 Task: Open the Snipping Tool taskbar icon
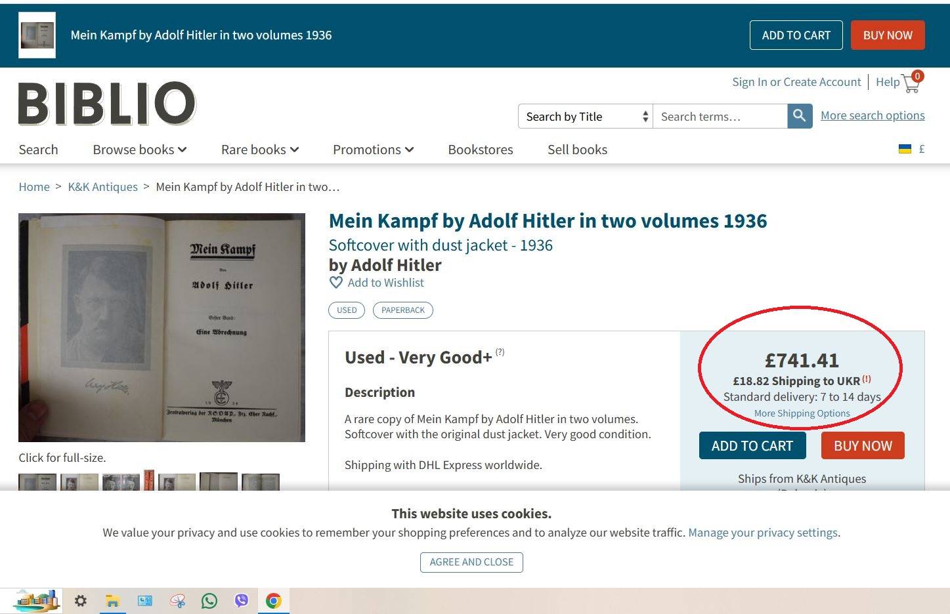coord(177,601)
